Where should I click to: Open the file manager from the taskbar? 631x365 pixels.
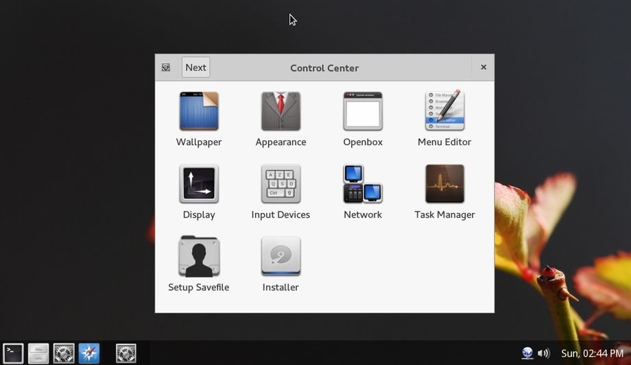tap(38, 353)
